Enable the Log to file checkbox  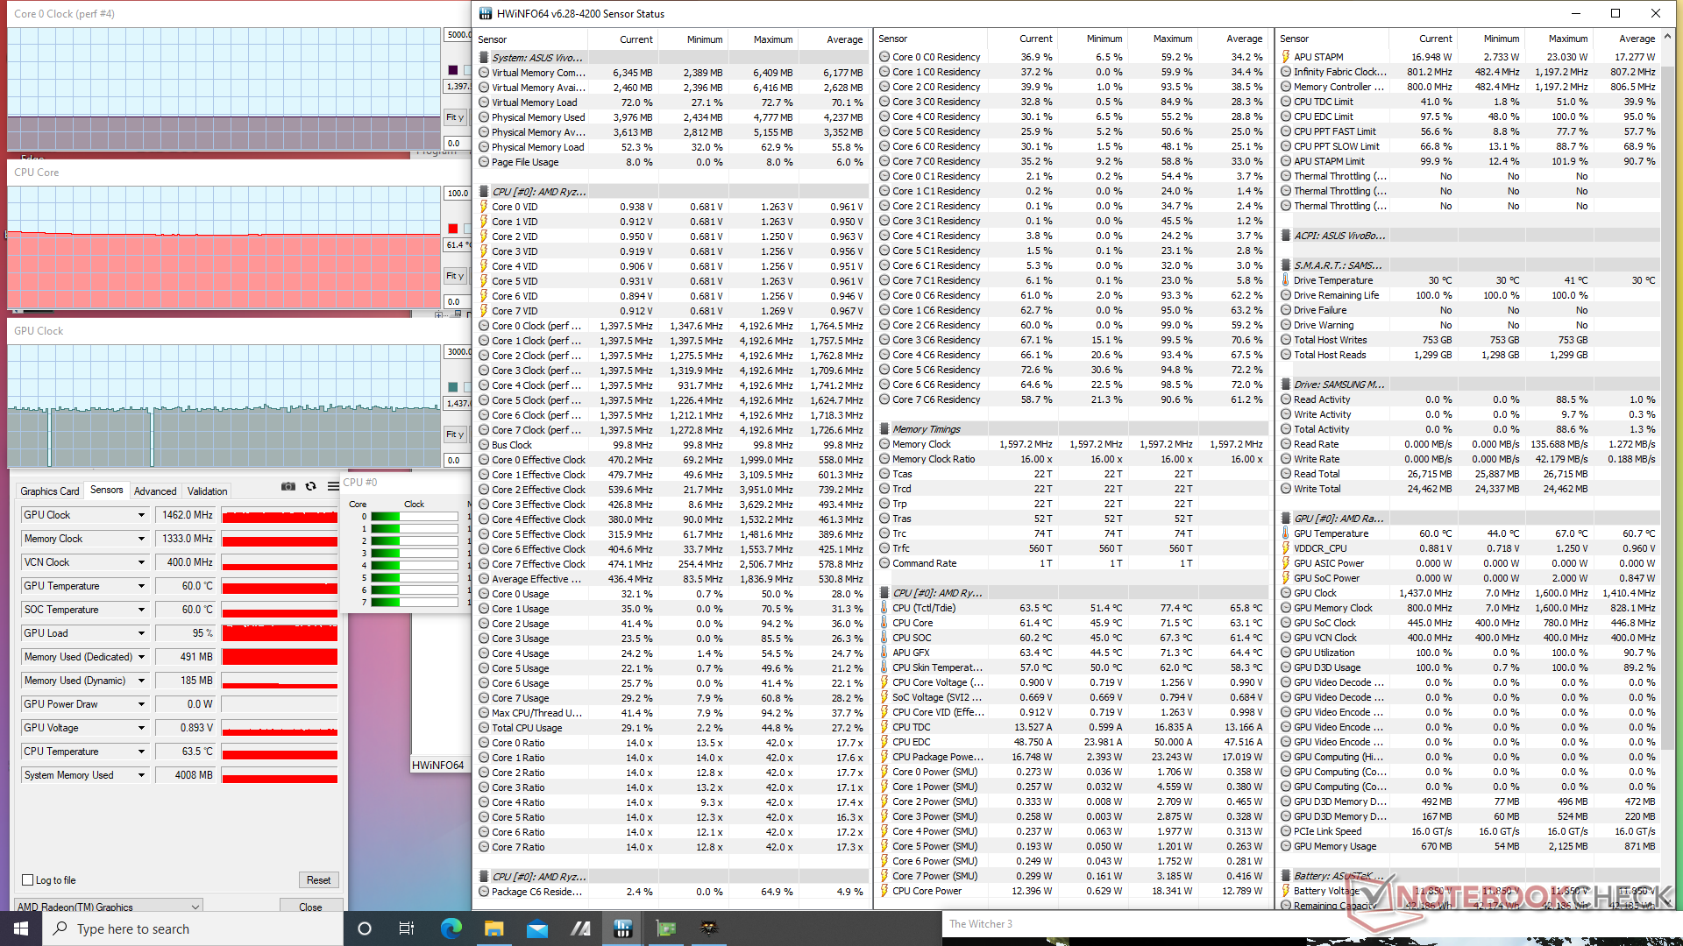[28, 880]
